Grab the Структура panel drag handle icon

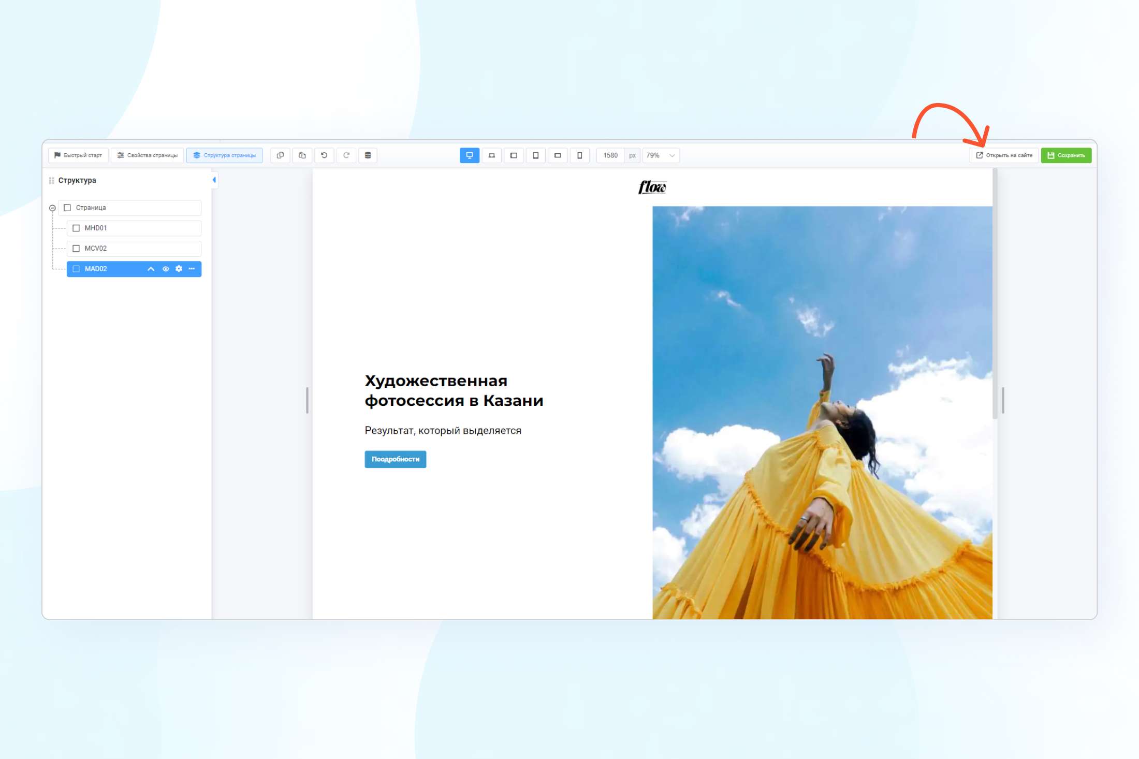(x=51, y=181)
